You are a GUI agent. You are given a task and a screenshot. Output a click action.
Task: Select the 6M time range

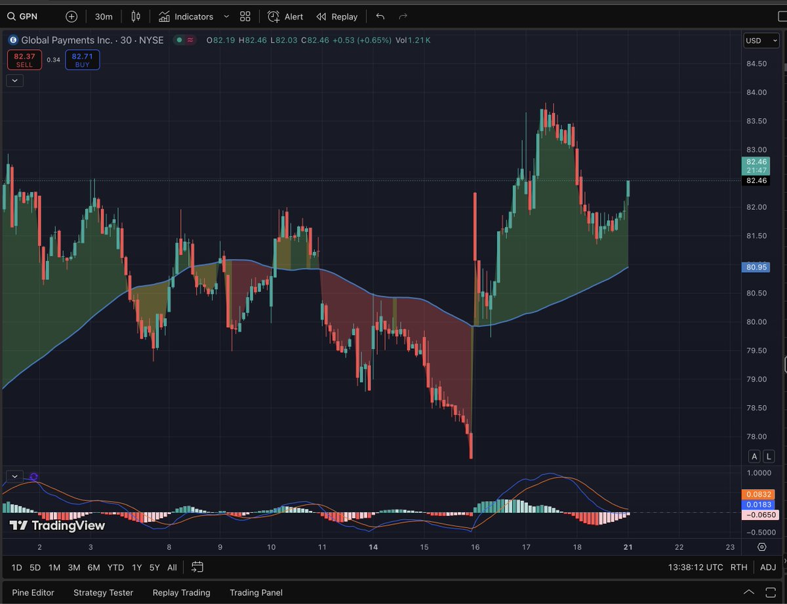point(94,567)
